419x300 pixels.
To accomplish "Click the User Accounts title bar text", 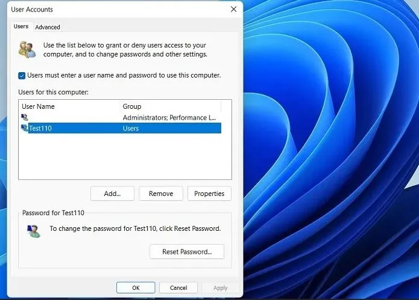I will click(32, 10).
